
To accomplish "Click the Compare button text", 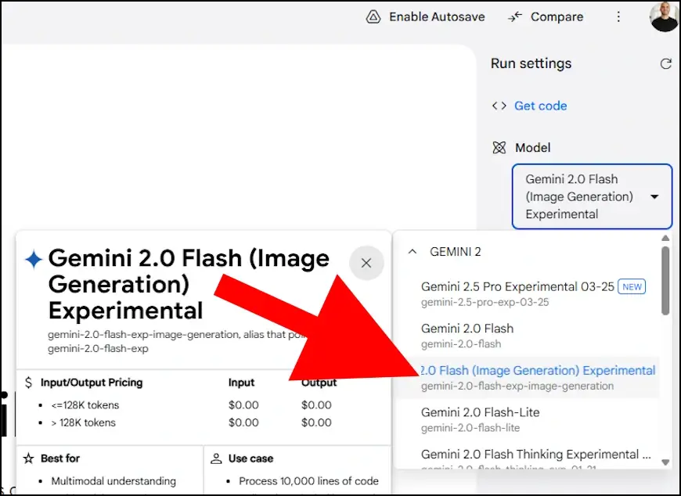I will [x=557, y=17].
